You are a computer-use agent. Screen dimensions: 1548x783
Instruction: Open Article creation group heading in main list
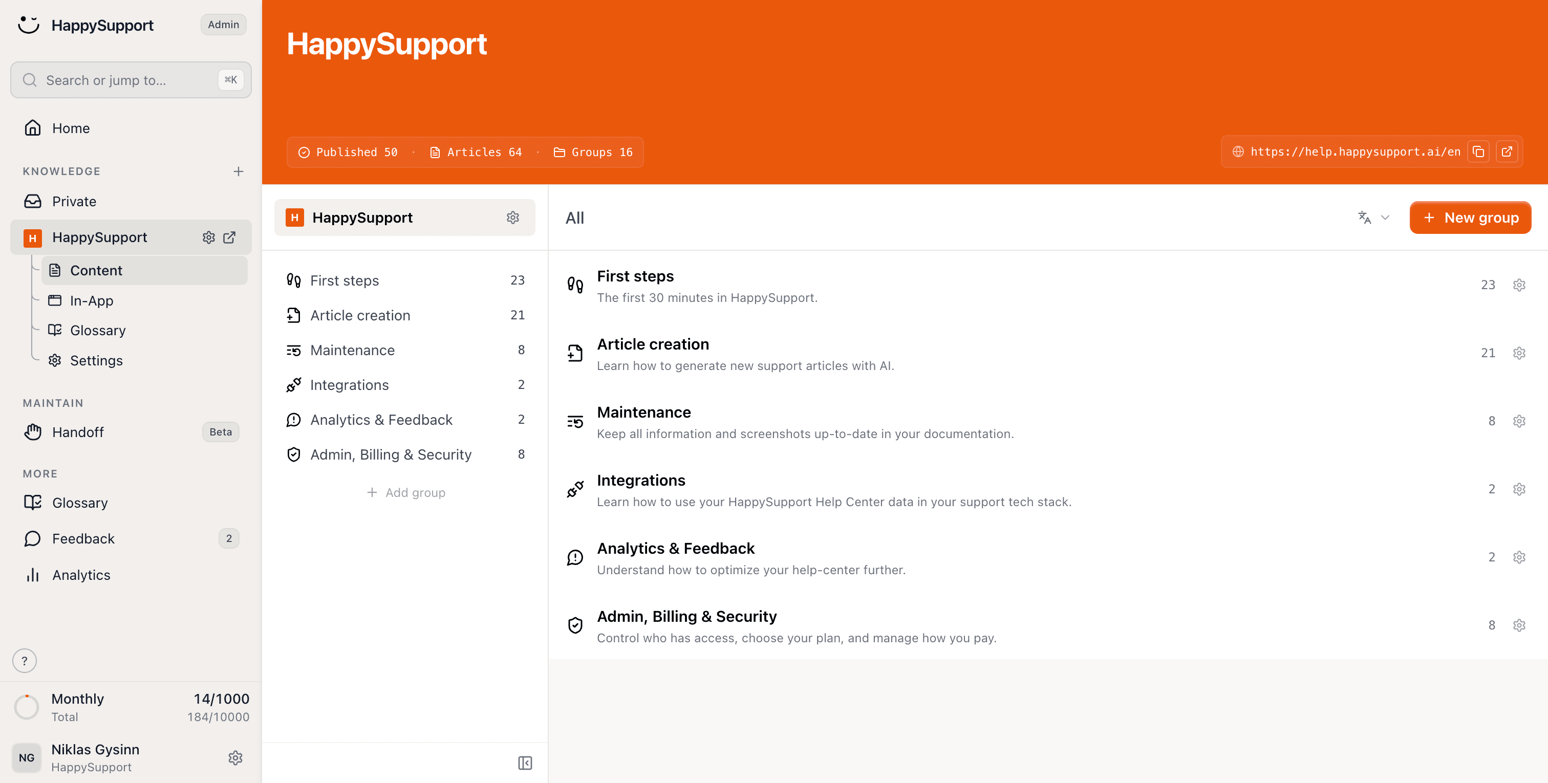click(653, 344)
